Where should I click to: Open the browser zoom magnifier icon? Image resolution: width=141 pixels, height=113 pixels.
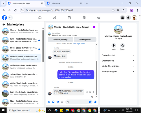click(x=118, y=10)
